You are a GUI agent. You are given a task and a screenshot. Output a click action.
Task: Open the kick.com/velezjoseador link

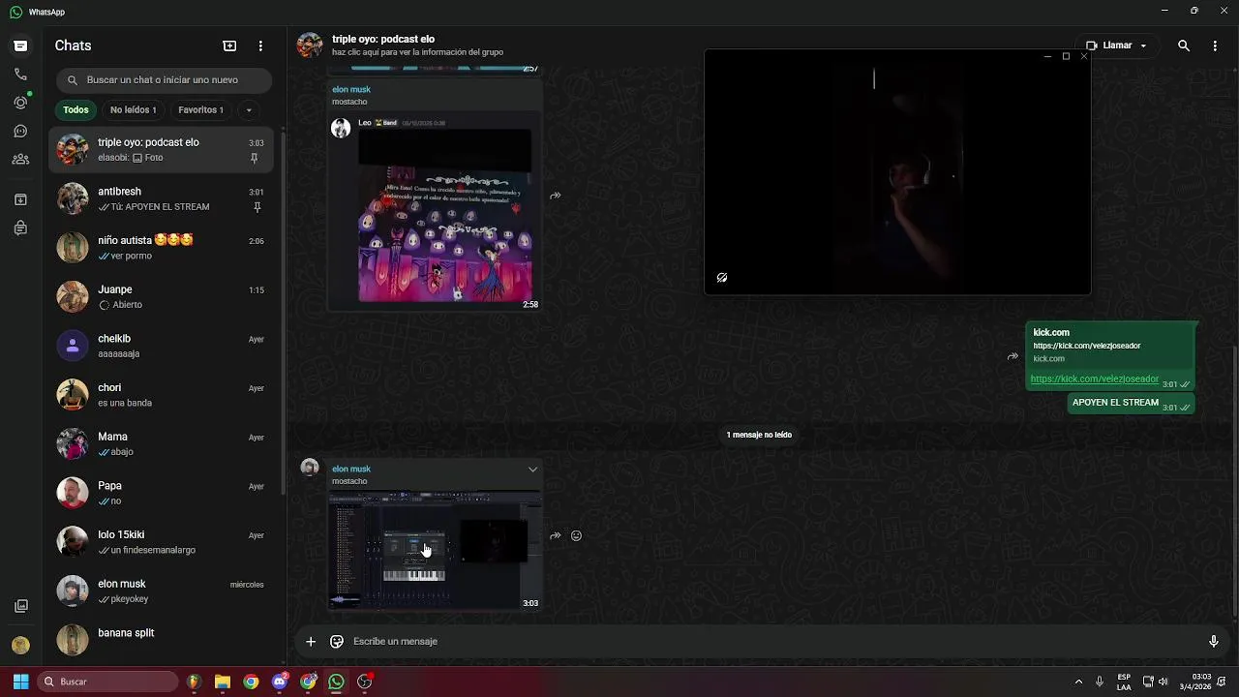1094,379
